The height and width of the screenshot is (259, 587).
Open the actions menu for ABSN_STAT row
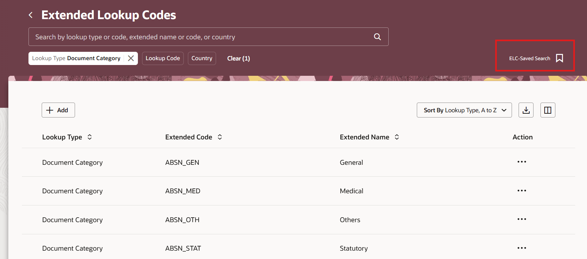click(522, 248)
